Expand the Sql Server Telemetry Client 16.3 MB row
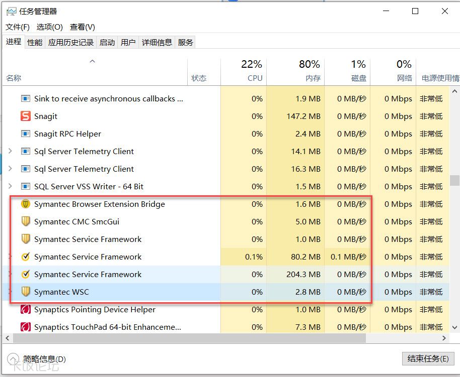The width and height of the screenshot is (460, 377). point(10,169)
